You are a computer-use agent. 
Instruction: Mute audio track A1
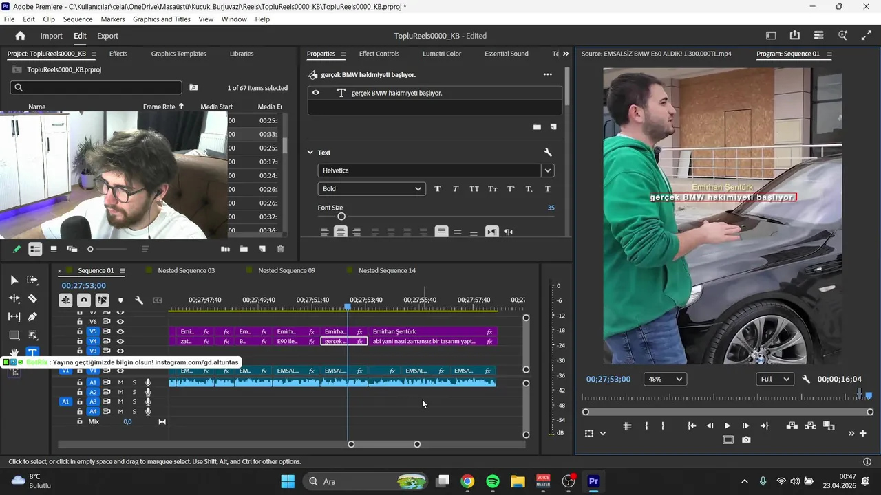pos(120,382)
